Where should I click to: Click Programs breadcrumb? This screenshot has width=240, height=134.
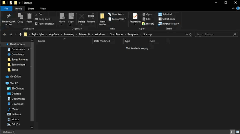(133, 34)
